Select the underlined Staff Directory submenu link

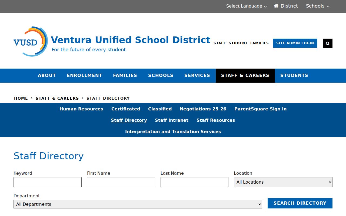(129, 120)
